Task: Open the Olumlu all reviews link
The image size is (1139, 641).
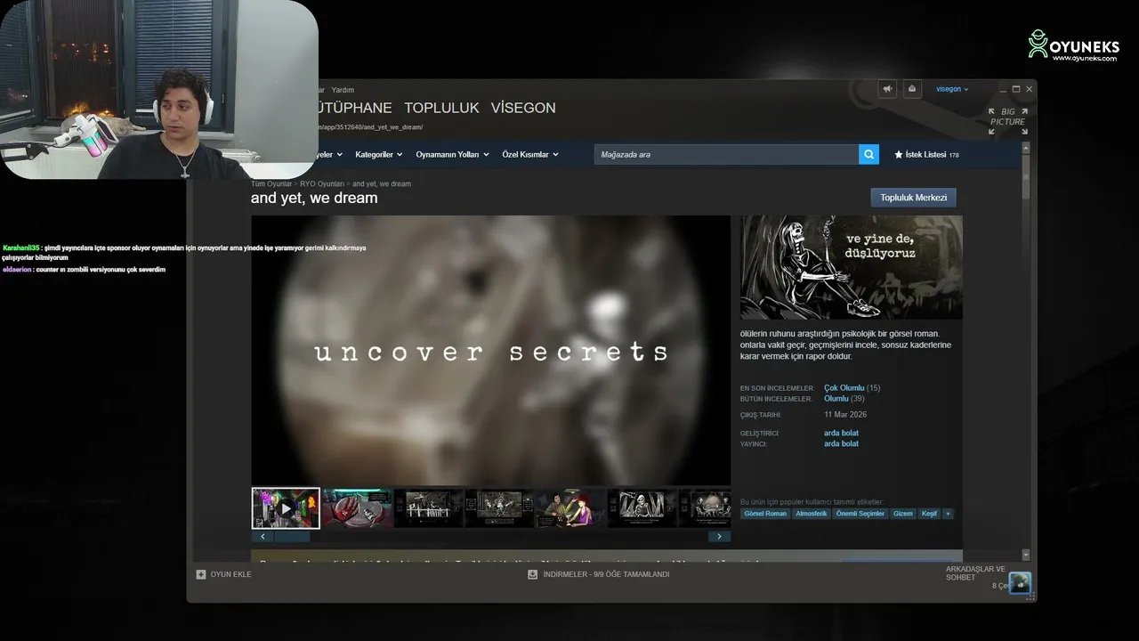Action: (836, 399)
